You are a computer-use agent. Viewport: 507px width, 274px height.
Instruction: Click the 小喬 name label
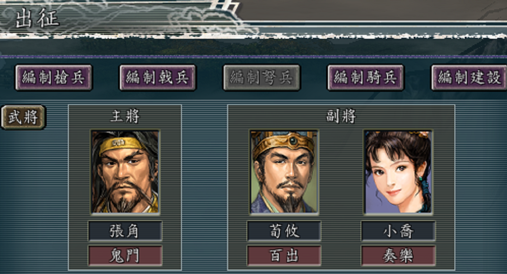click(x=398, y=231)
